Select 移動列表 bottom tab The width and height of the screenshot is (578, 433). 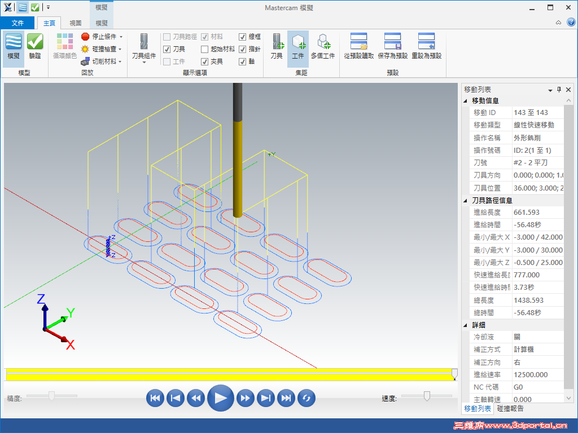tap(478, 408)
